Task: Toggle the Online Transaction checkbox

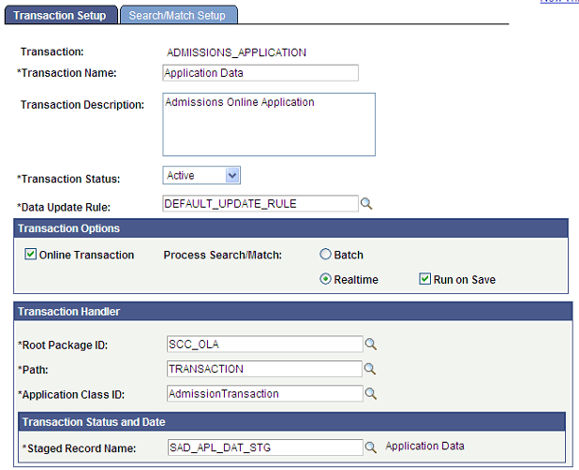Action: 31,255
